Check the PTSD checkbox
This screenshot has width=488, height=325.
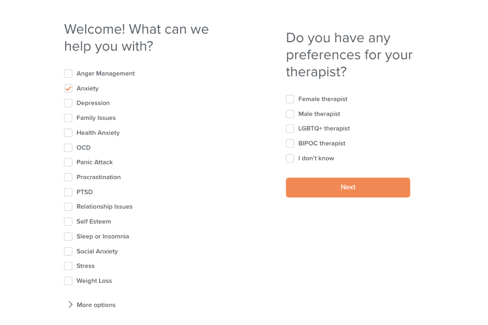68,192
